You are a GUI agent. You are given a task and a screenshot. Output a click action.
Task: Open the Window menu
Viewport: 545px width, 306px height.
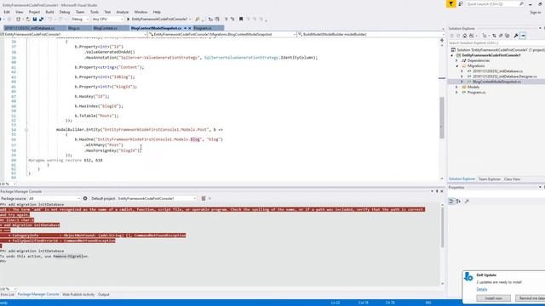tap(141, 12)
